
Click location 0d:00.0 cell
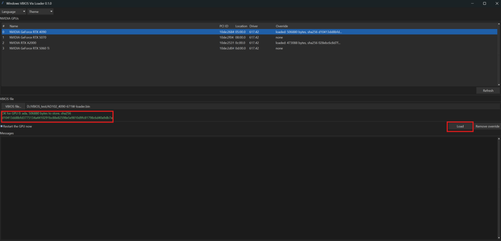tap(241, 48)
